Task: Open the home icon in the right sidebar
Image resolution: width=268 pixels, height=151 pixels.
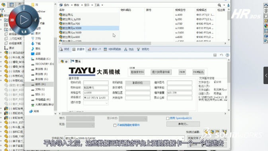Action: click(x=266, y=6)
